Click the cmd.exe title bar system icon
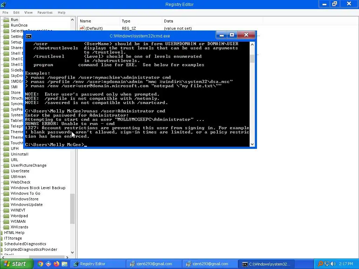The height and width of the screenshot is (269, 359). pos(29,36)
